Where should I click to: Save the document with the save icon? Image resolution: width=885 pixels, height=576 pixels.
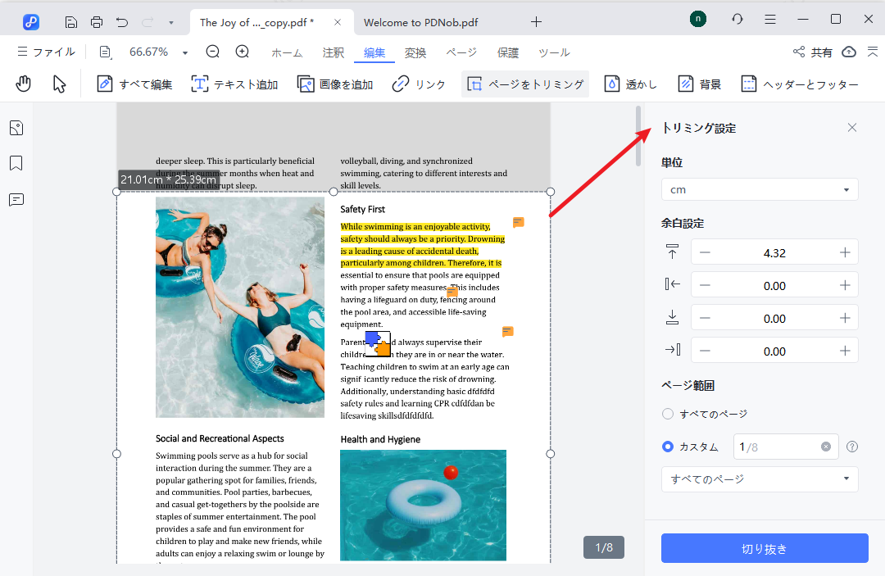pyautogui.click(x=71, y=22)
